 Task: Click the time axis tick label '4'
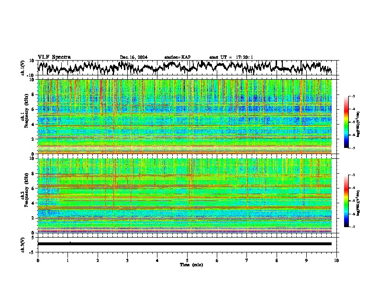click(x=157, y=261)
